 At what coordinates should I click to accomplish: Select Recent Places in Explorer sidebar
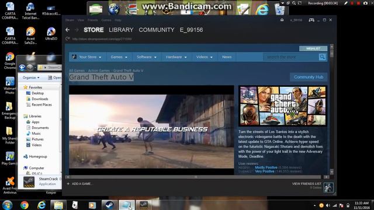click(x=41, y=104)
